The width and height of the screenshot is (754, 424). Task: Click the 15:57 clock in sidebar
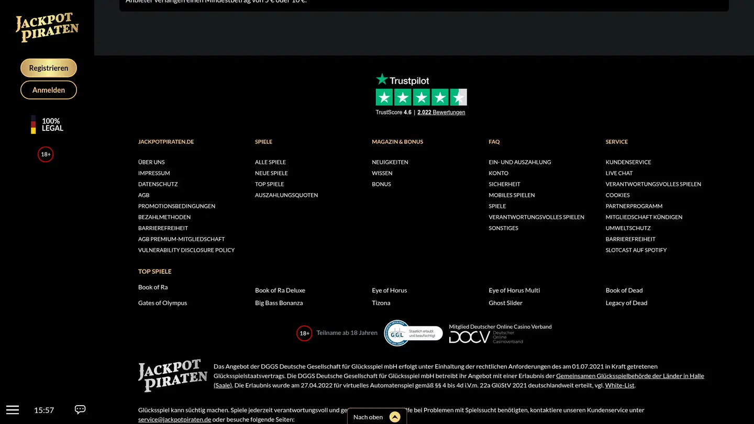coord(44,410)
